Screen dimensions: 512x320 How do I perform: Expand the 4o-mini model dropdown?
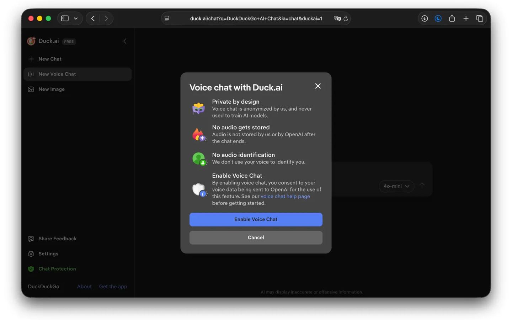pyautogui.click(x=396, y=186)
